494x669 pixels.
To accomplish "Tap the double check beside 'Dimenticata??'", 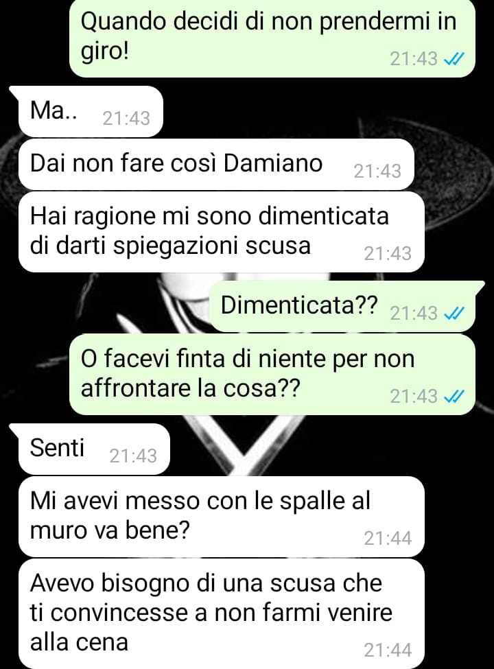I will point(454,314).
